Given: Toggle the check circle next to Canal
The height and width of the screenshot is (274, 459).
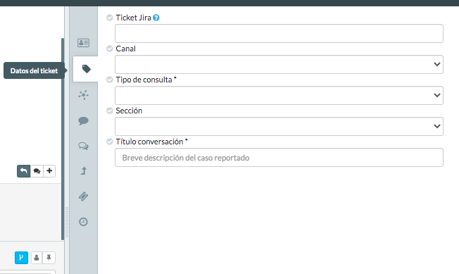Looking at the screenshot, I should (x=110, y=49).
